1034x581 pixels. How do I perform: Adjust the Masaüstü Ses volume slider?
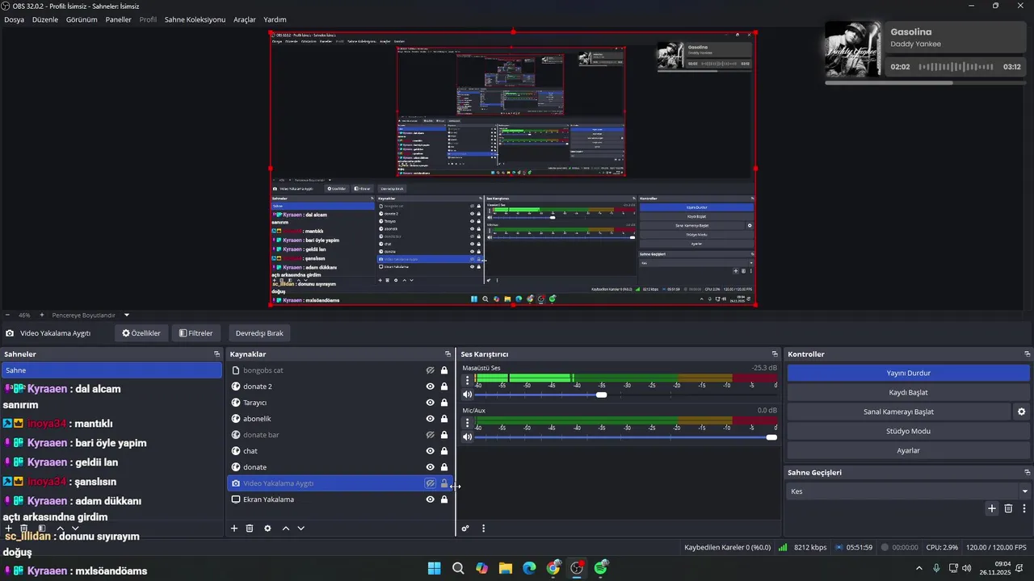click(601, 395)
